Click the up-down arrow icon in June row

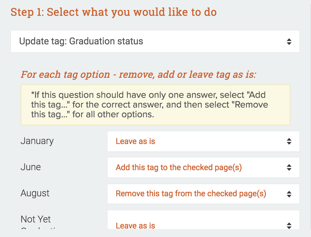click(x=289, y=167)
